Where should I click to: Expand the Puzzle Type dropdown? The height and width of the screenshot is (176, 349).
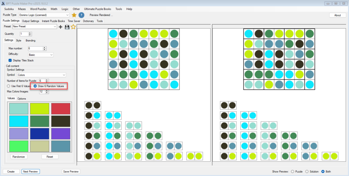coord(67,15)
